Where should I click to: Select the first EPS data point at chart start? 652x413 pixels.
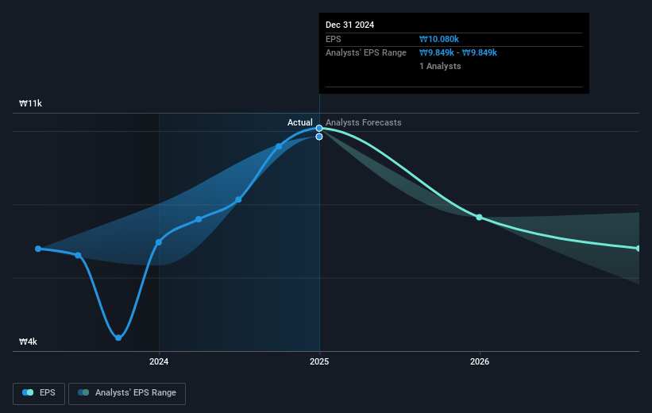pos(38,249)
